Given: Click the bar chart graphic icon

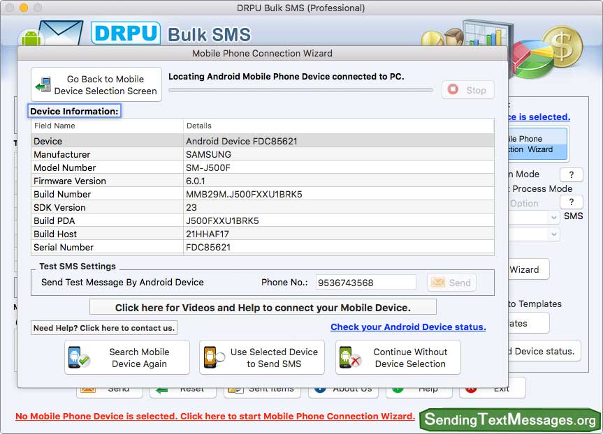Looking at the screenshot, I should pyautogui.click(x=486, y=35).
